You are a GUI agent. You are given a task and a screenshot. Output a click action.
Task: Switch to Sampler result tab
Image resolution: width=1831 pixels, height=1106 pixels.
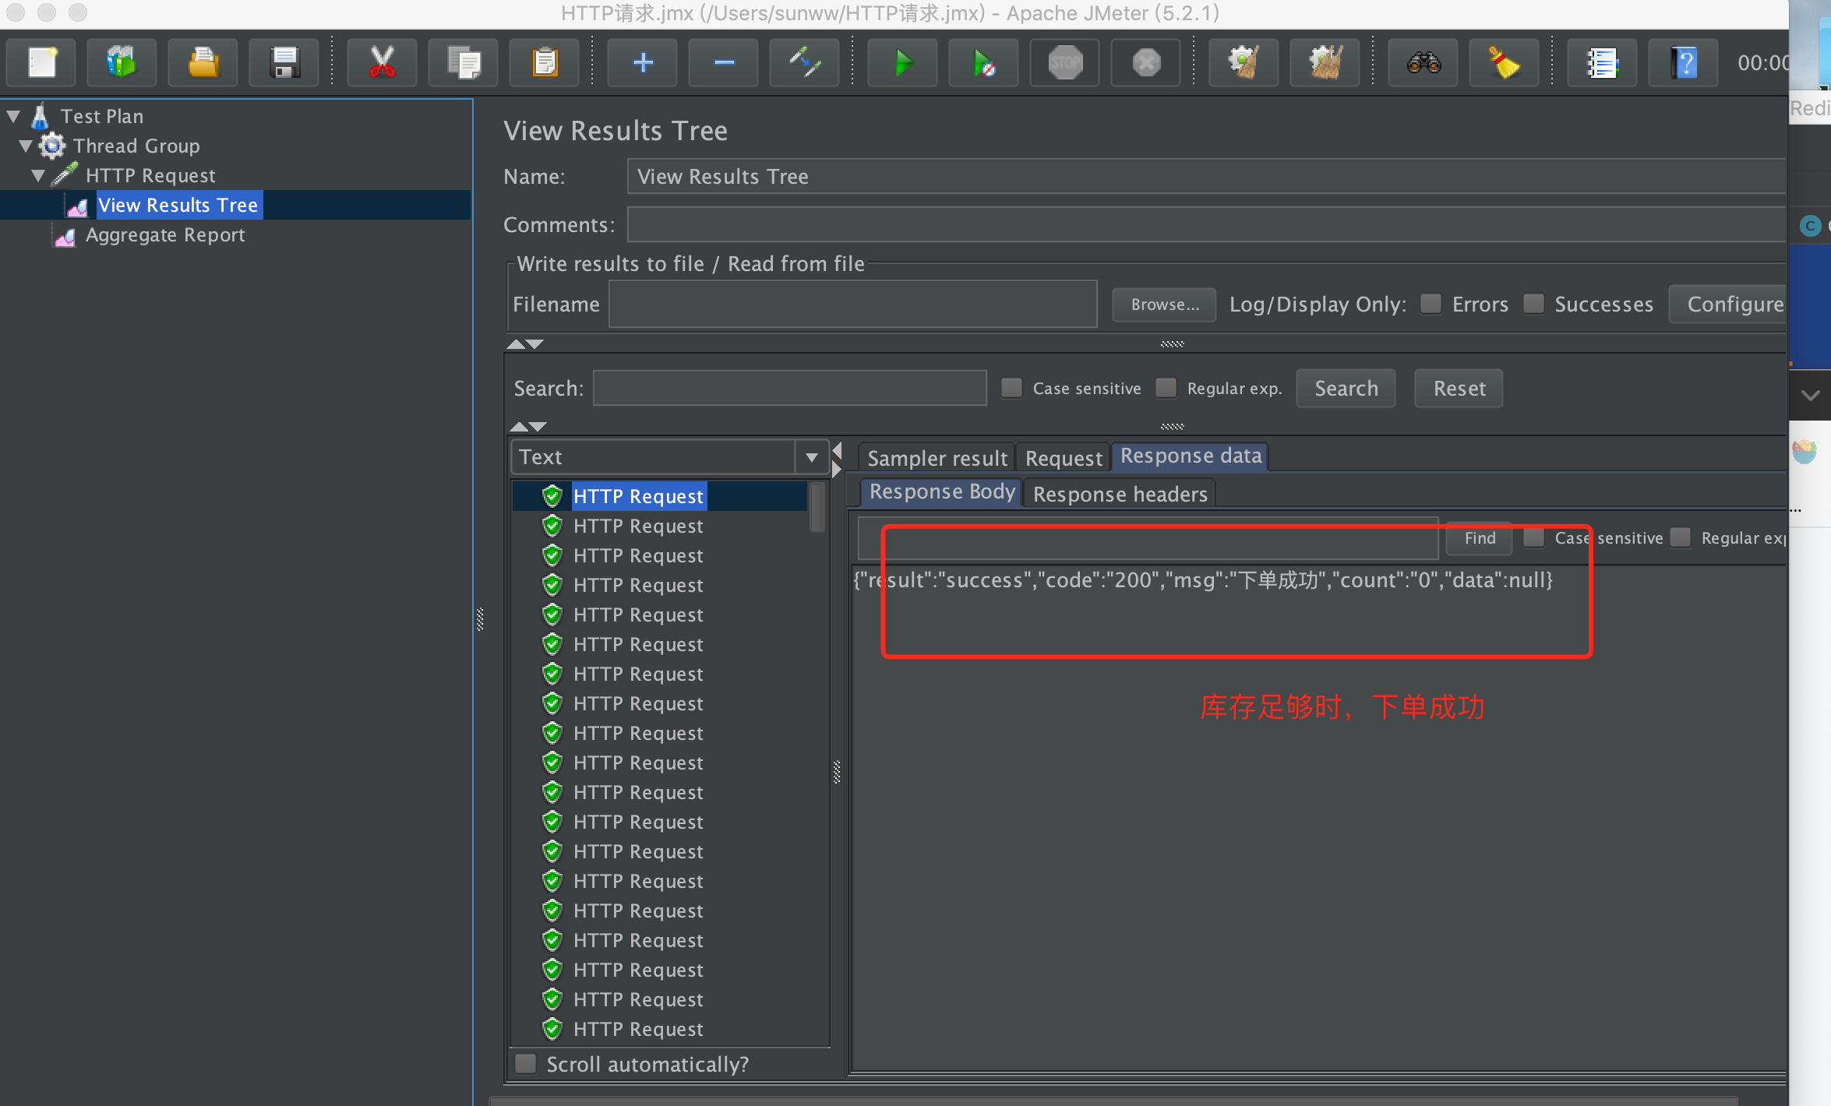point(937,458)
